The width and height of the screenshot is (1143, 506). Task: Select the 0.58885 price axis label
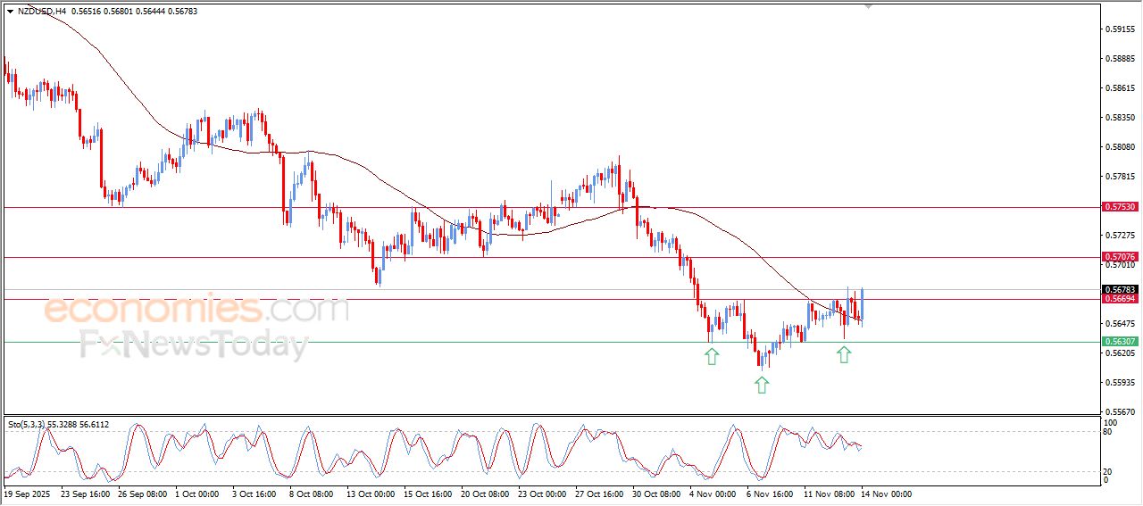tap(1120, 59)
